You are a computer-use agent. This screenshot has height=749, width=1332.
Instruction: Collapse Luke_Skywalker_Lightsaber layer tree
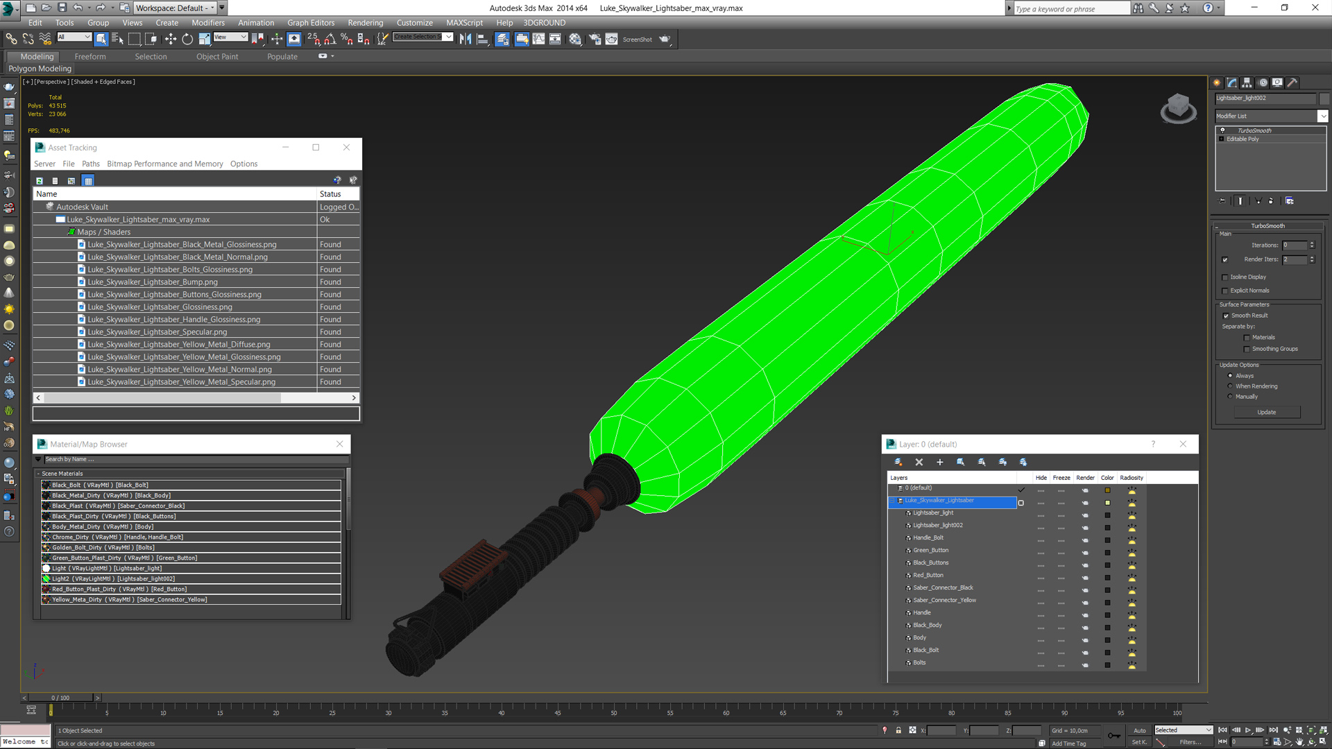pos(892,501)
